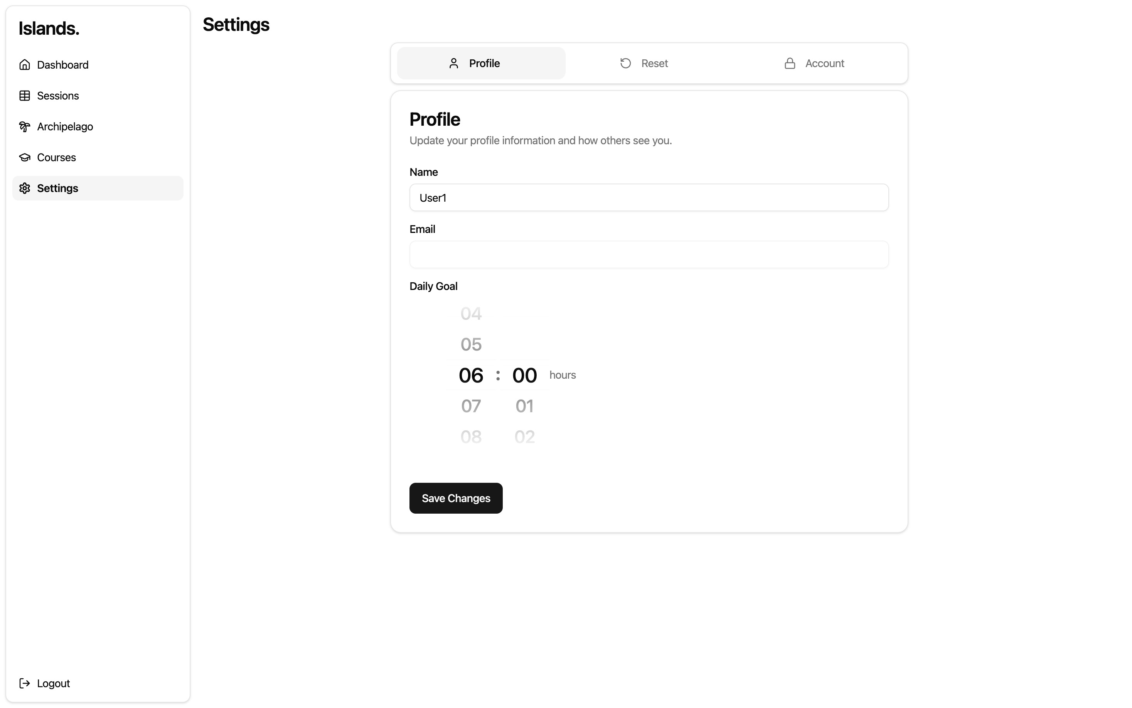Select hour 07 in Daily Goal picker
Image resolution: width=1132 pixels, height=708 pixels.
[470, 406]
